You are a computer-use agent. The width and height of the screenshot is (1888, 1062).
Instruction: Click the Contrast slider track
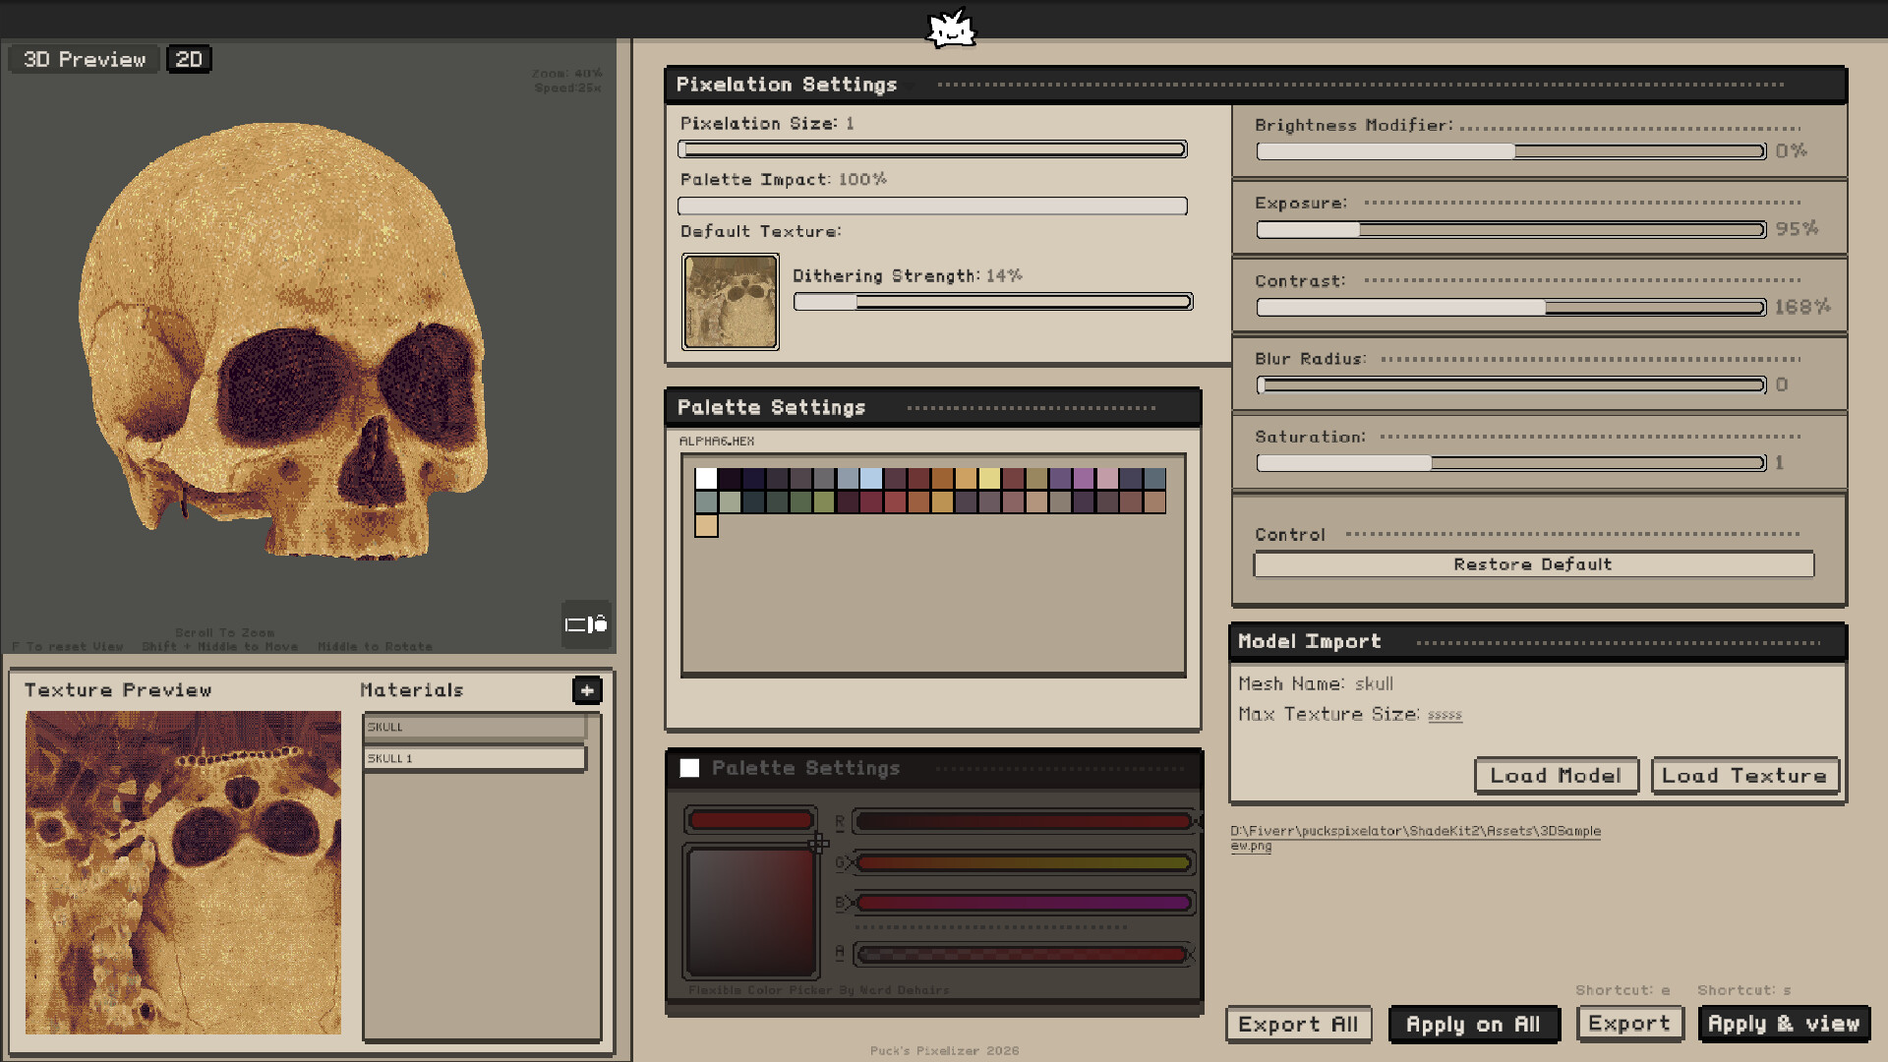(1510, 308)
